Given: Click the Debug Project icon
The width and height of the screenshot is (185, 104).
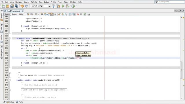Looking at the screenshot, I should tap(67, 6).
